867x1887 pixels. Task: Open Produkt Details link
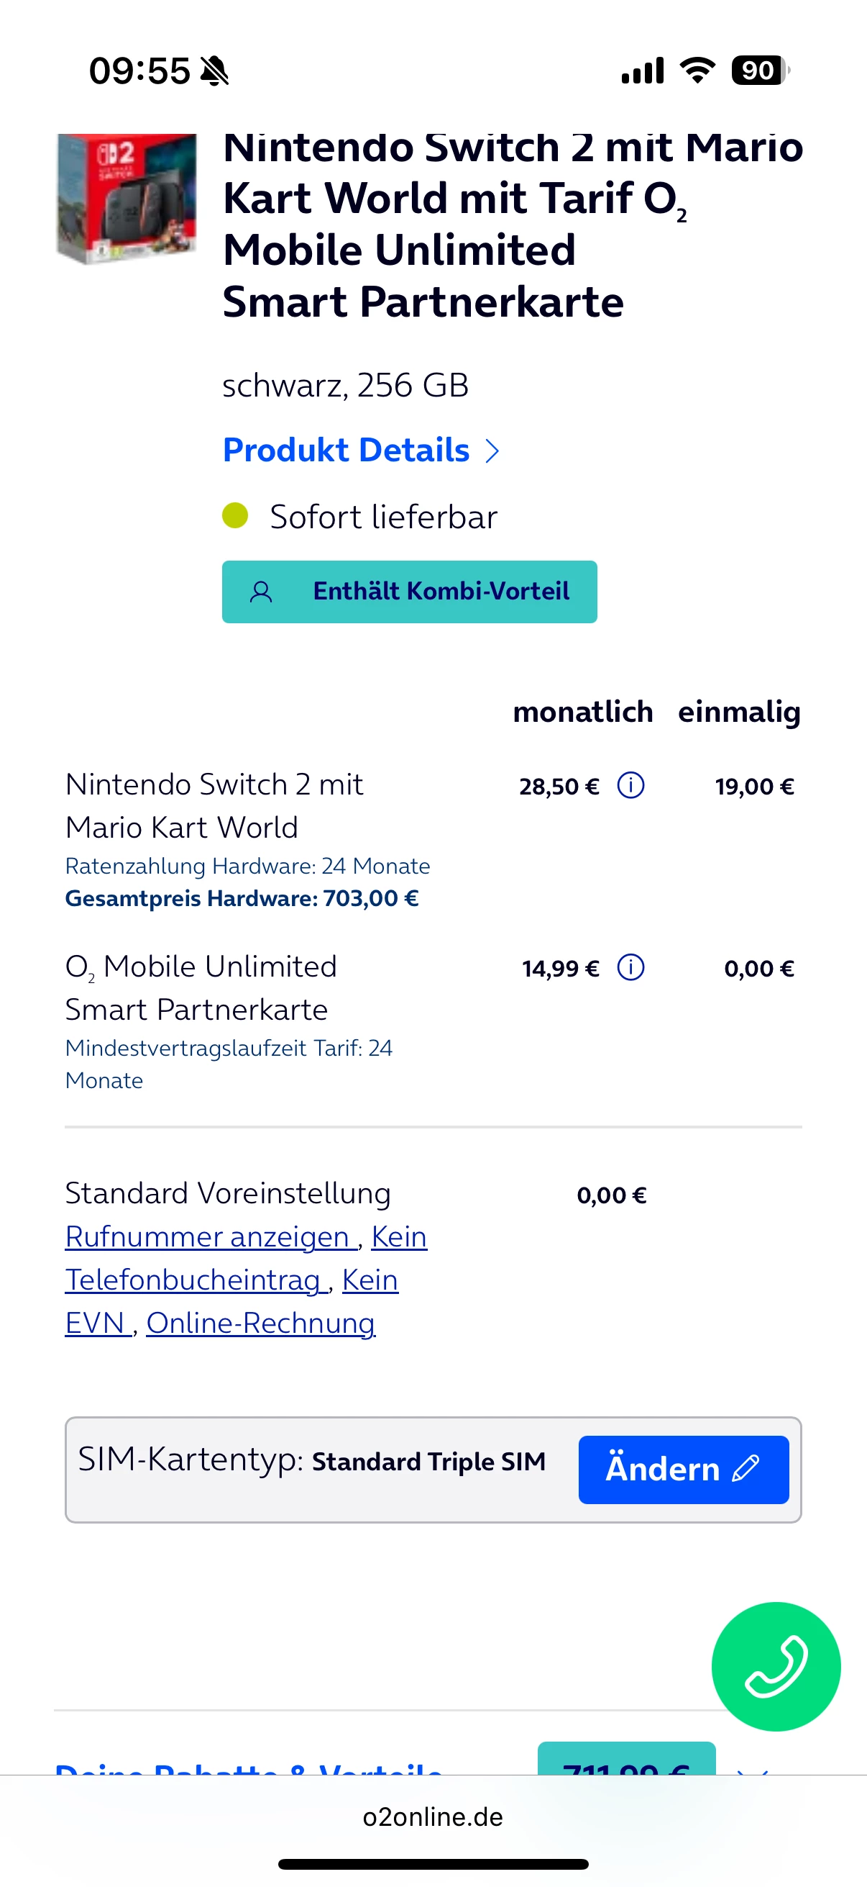(346, 450)
